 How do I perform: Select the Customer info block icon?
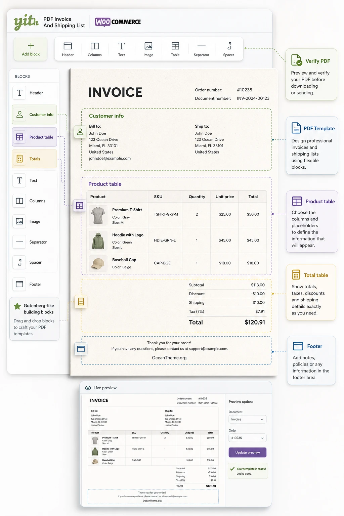click(19, 115)
